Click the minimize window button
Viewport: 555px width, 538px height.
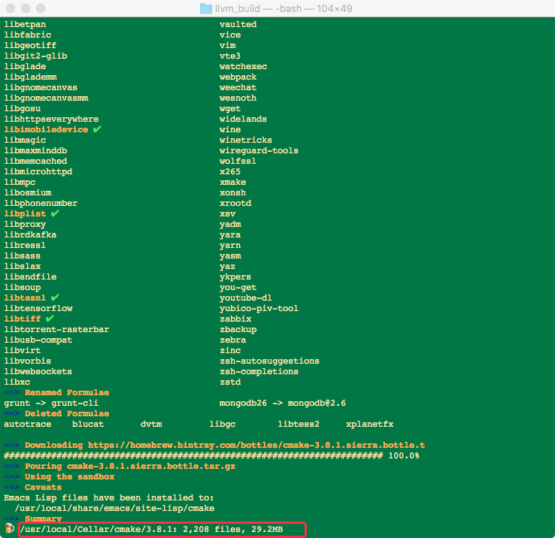click(x=26, y=8)
